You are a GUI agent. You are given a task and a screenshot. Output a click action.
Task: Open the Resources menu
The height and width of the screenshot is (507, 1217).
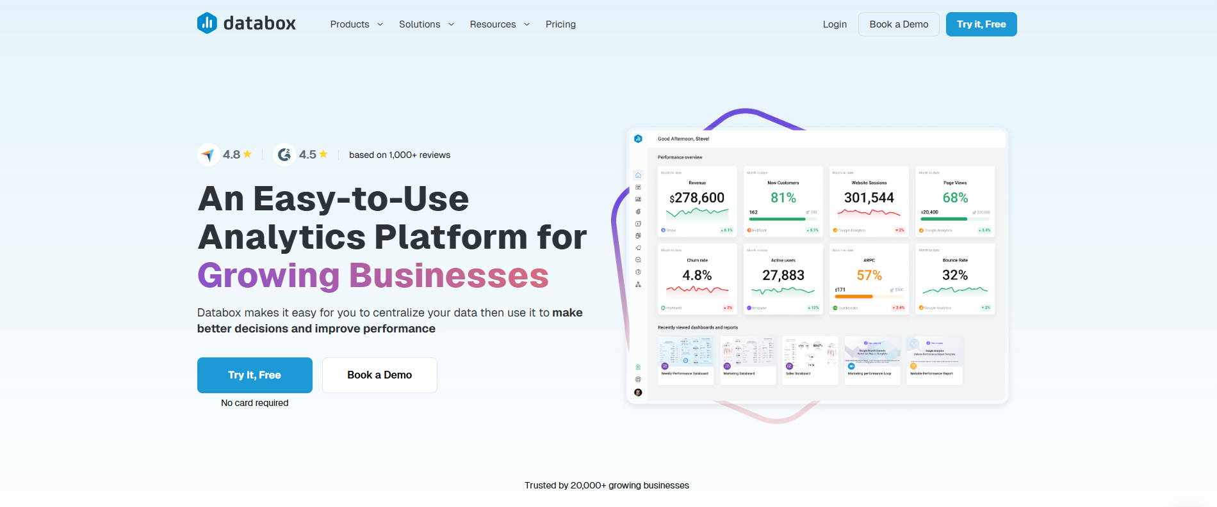pyautogui.click(x=493, y=24)
